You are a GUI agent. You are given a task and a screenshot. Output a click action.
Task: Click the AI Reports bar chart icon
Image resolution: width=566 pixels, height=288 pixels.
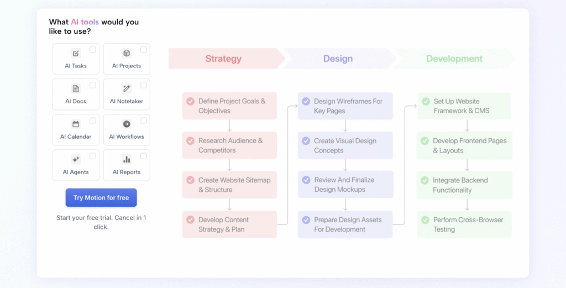(x=127, y=159)
